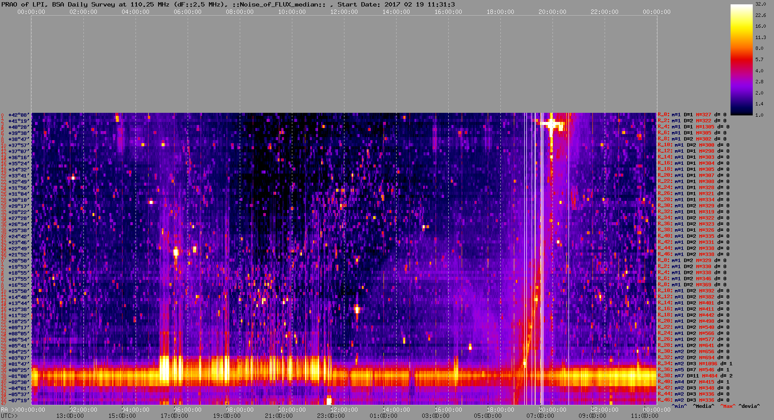Select the '32.0' color scale maximum label
Viewport: 774px width, 420px height.
(x=761, y=4)
